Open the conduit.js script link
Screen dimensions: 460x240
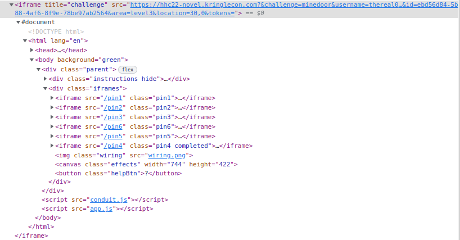tap(110, 200)
